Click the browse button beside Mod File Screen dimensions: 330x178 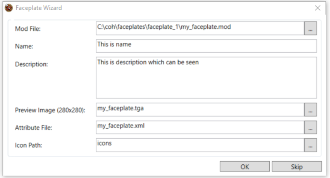[310, 28]
